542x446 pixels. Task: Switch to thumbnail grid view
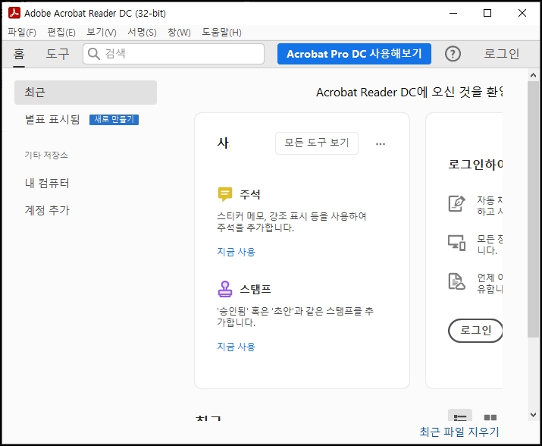[490, 416]
